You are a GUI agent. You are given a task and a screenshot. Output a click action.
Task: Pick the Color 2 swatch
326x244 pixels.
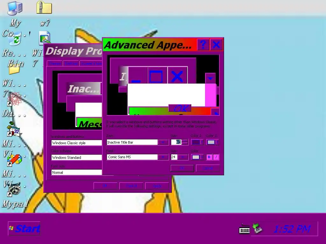[211, 142]
